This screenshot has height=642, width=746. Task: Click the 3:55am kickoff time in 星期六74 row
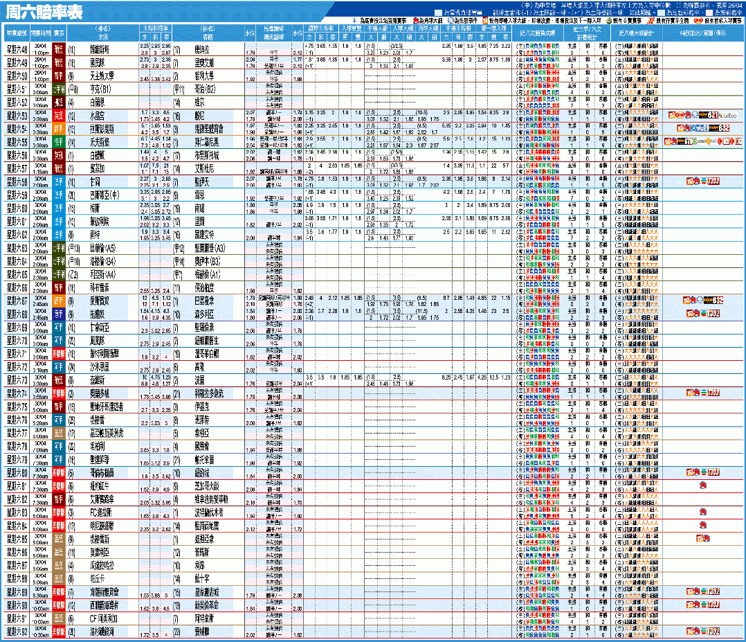pos(41,396)
